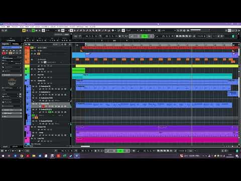The height and width of the screenshot is (181, 241).
Task: Select the Object Selection arrow tool
Action: click(71, 31)
